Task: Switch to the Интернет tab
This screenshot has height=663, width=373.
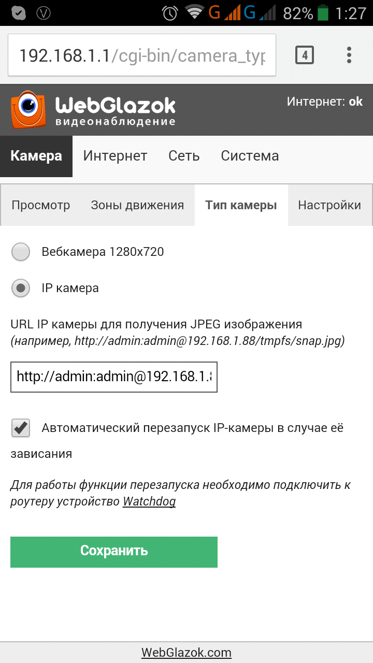Action: pyautogui.click(x=114, y=156)
